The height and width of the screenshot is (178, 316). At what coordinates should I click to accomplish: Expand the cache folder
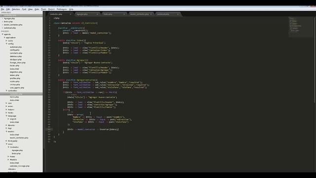(x=6, y=41)
